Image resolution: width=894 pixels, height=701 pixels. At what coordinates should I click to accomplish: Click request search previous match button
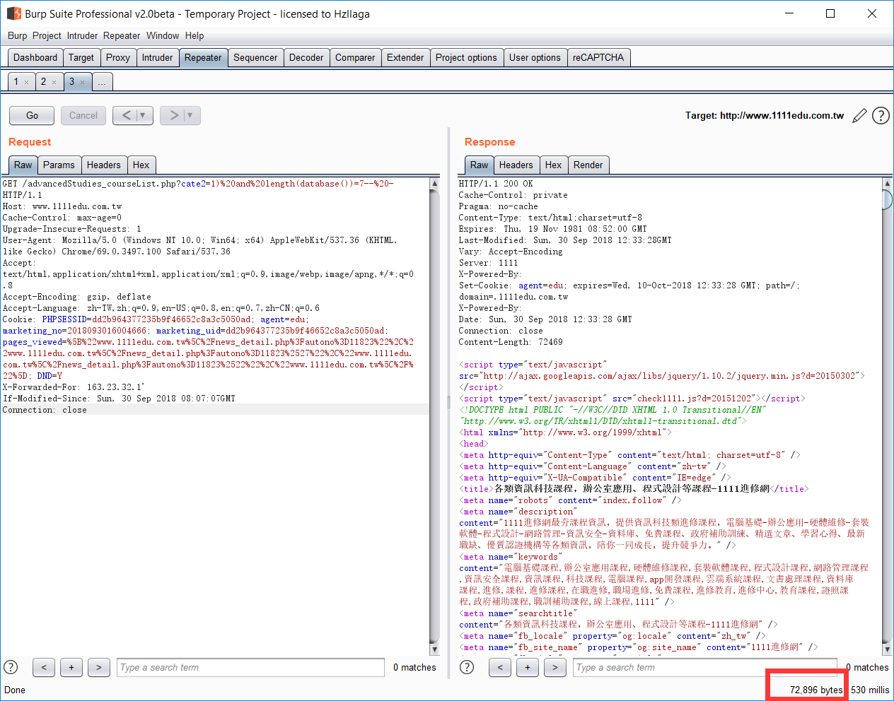point(44,667)
